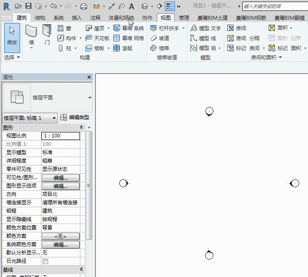Image resolution: width=308 pixels, height=277 pixels.
Task: Click the Area tool icon
Action: tap(272, 28)
